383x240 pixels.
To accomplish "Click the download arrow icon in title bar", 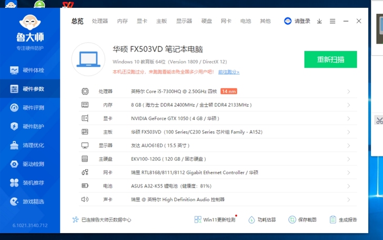I will pos(319,21).
